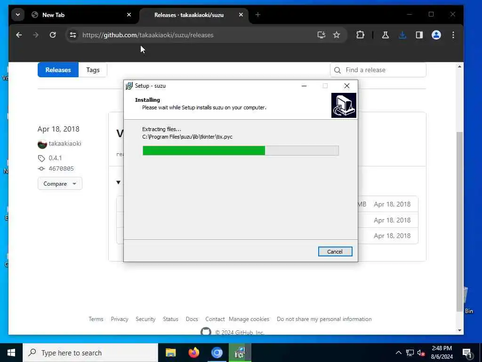The image size is (482, 362).
Task: Open a new browser tab
Action: tap(258, 15)
